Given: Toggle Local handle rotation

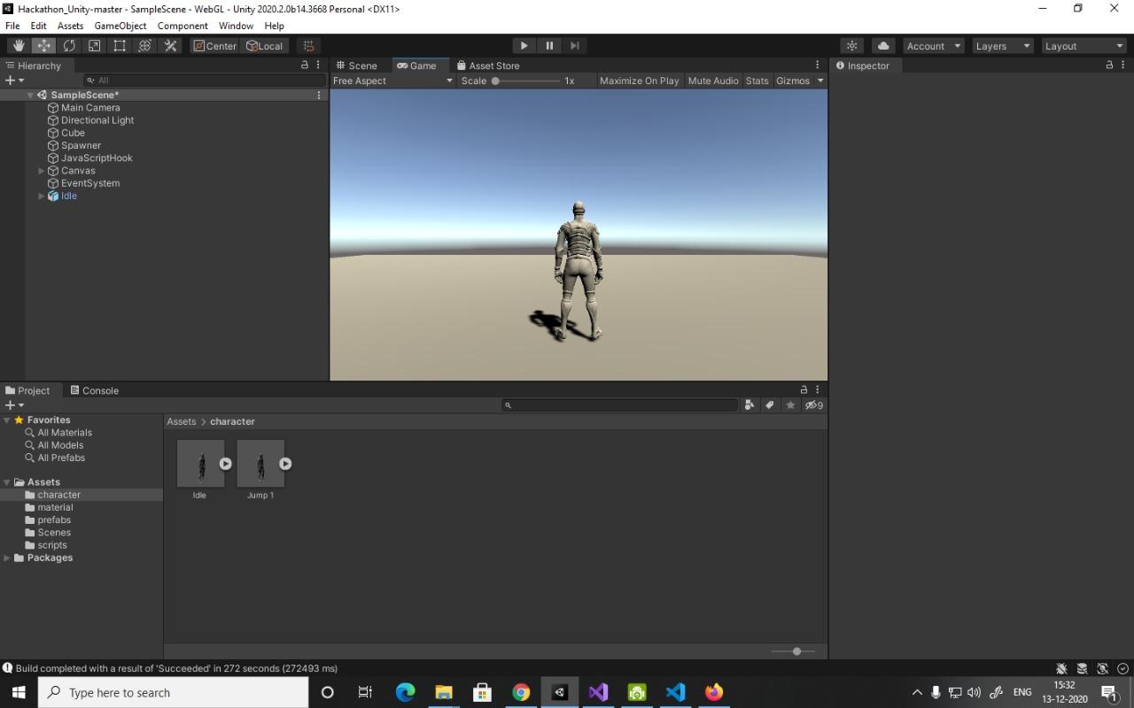Looking at the screenshot, I should pyautogui.click(x=265, y=46).
